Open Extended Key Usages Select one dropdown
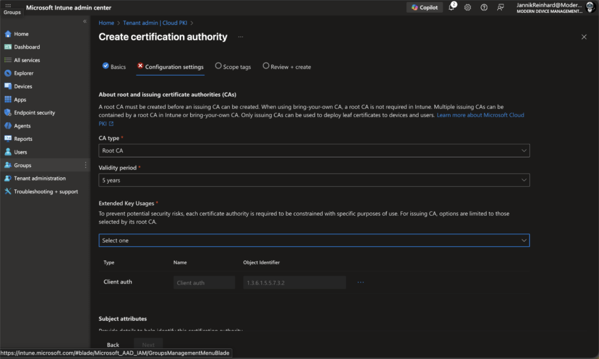The image size is (599, 359). pos(314,241)
